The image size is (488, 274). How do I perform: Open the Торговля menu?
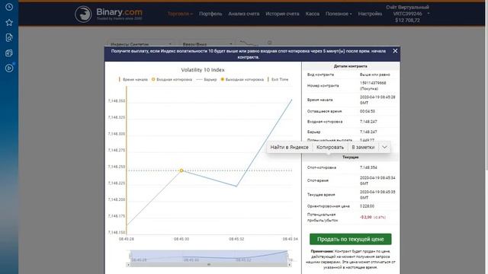pyautogui.click(x=180, y=14)
